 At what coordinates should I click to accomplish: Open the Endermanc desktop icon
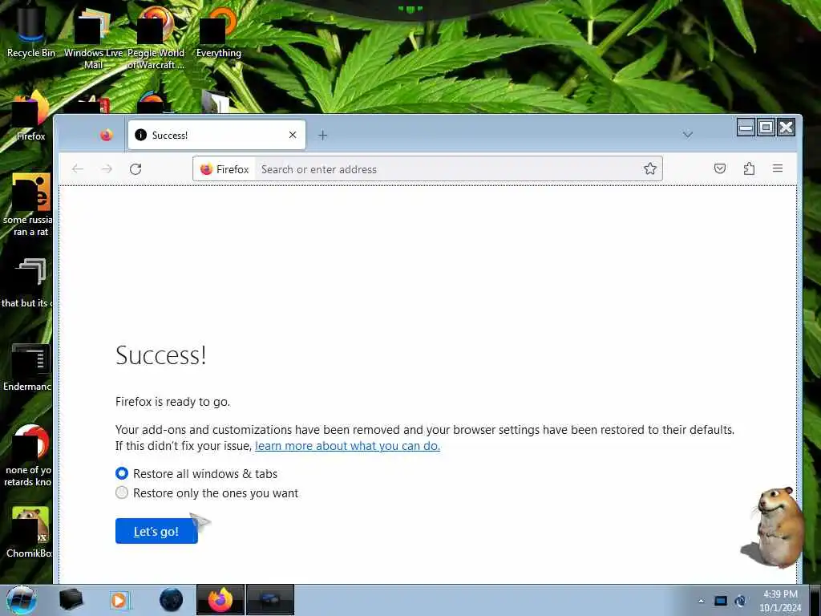[x=27, y=367]
